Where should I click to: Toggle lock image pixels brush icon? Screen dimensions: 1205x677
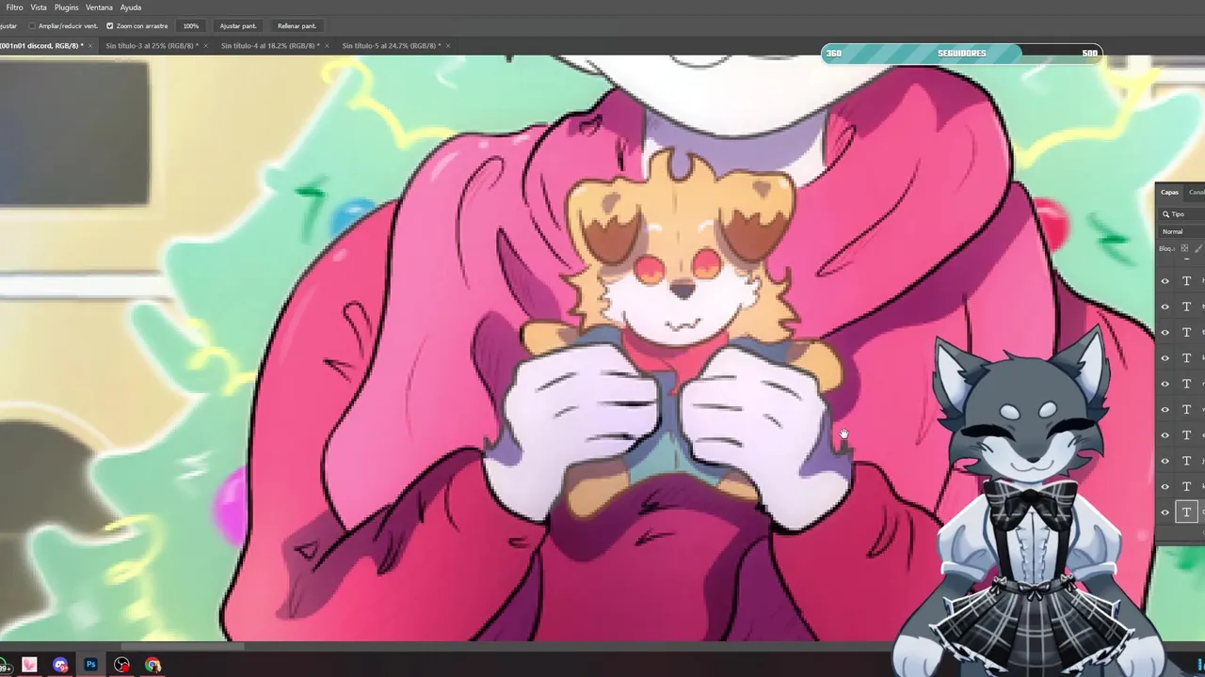(x=1198, y=248)
